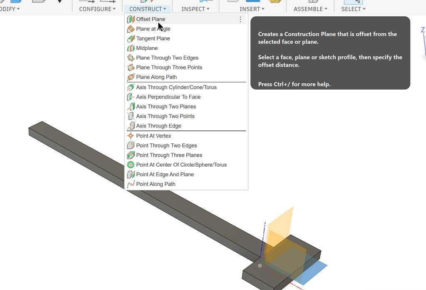Click the Z axis label of the view cube
The height and width of the screenshot is (290, 426).
click(x=423, y=30)
